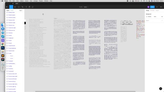164x92 pixels.
Task: Select the Comment tool
Action: tap(33, 7)
